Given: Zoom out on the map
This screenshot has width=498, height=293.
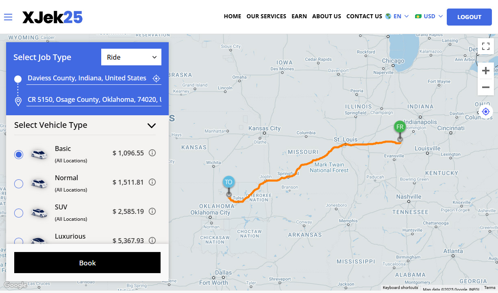Looking at the screenshot, I should (485, 87).
